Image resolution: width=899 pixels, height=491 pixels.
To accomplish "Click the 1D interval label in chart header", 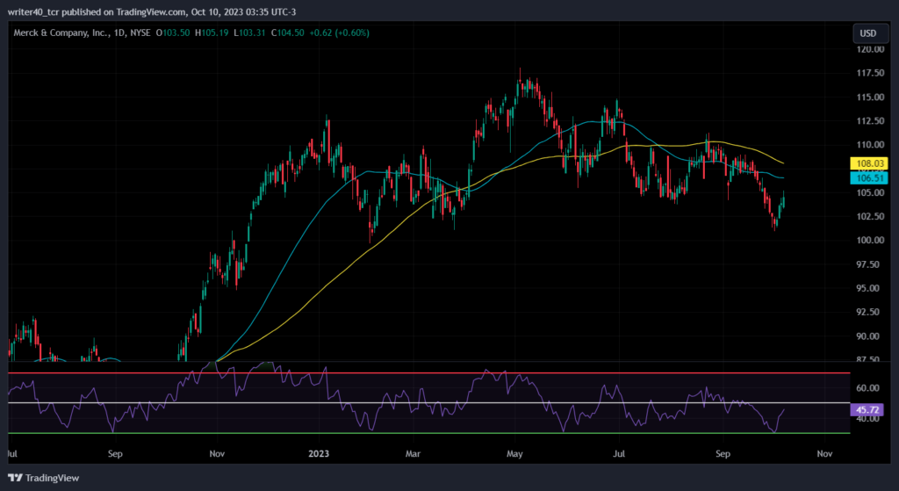I will 119,33.
